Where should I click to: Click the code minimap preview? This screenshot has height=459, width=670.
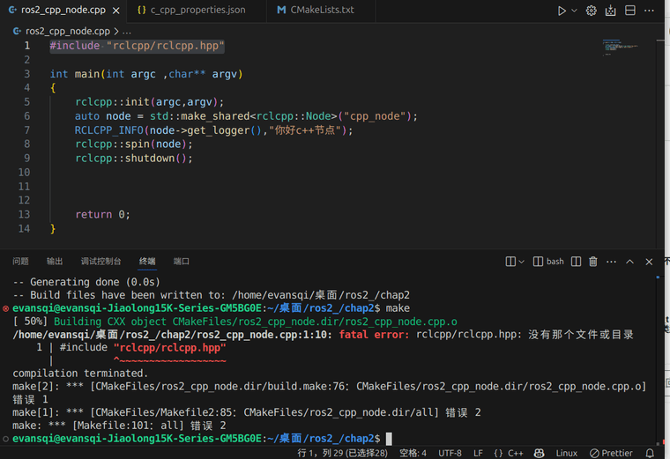point(621,47)
